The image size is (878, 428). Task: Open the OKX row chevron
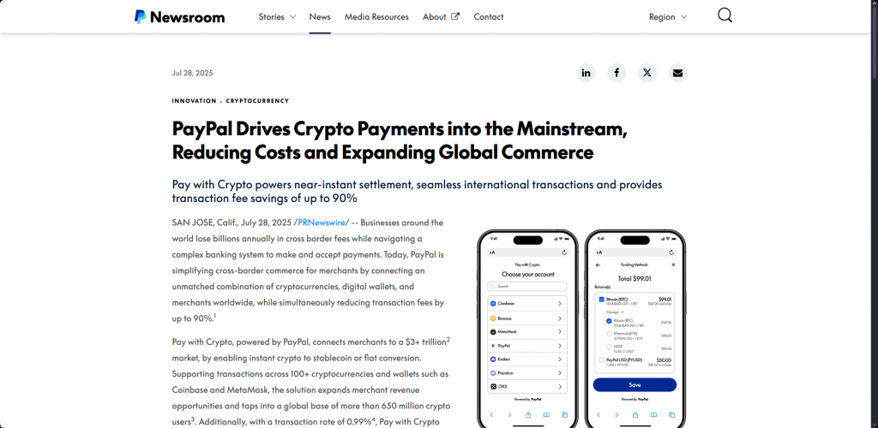click(x=559, y=387)
